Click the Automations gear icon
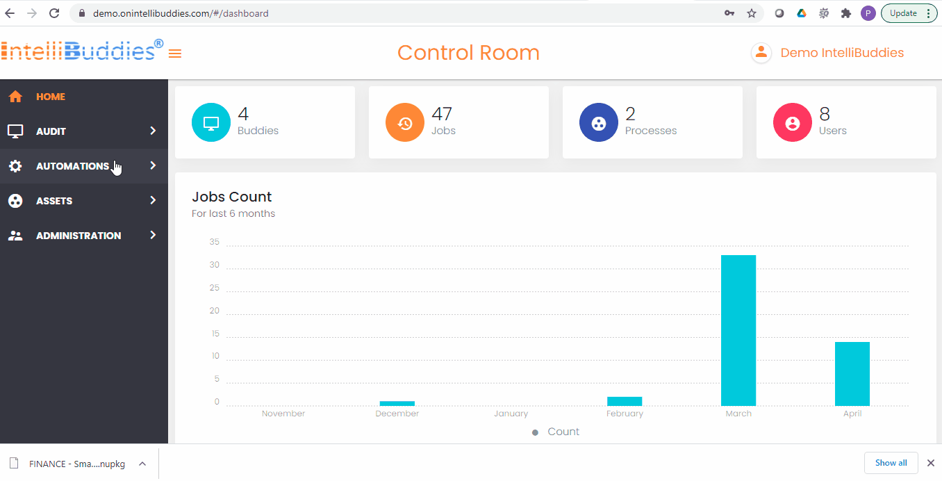The height and width of the screenshot is (481, 942). pos(15,165)
